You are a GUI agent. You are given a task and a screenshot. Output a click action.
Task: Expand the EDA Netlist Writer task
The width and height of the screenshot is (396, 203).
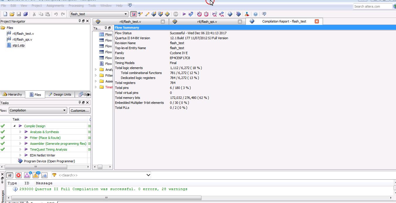pos(20,155)
